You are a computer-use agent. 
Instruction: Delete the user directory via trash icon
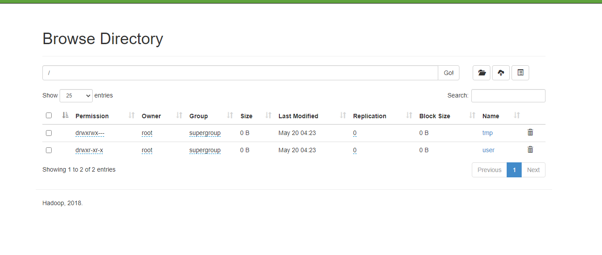[530, 149]
